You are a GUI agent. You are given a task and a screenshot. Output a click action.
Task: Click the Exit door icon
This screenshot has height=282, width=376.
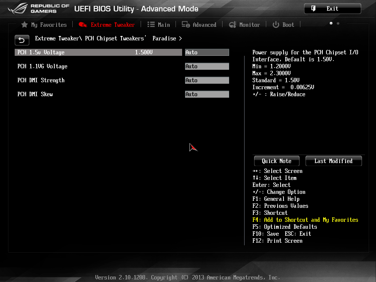[x=313, y=9]
